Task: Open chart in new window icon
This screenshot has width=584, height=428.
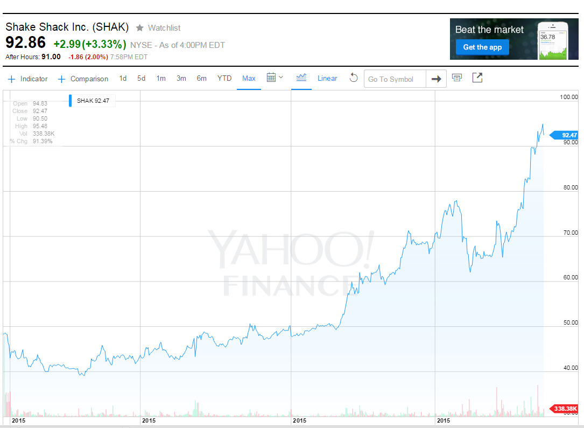Action: tap(477, 78)
